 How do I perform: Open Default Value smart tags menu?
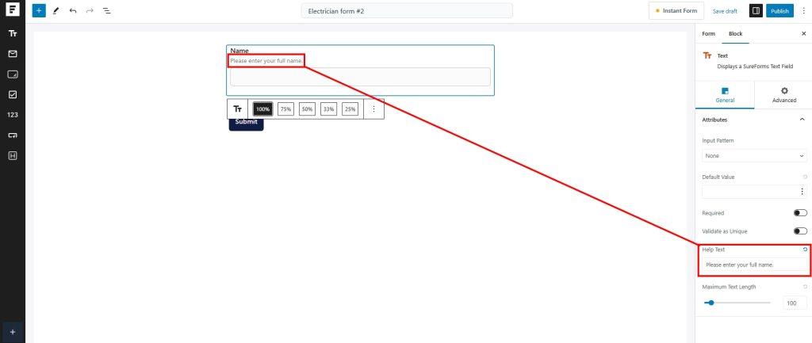pyautogui.click(x=802, y=192)
